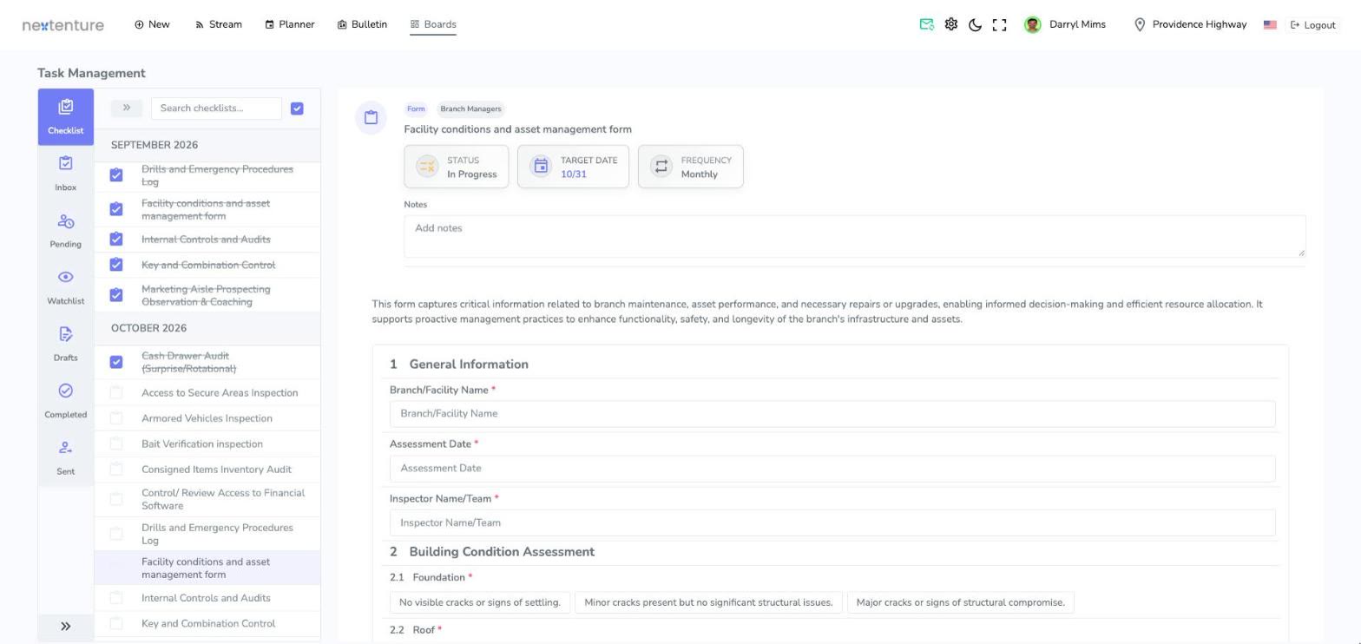Open the Planner menu item
Image resolution: width=1361 pixels, height=644 pixels.
click(x=290, y=24)
